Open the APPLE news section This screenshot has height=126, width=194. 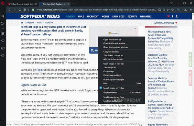click(x=81, y=17)
